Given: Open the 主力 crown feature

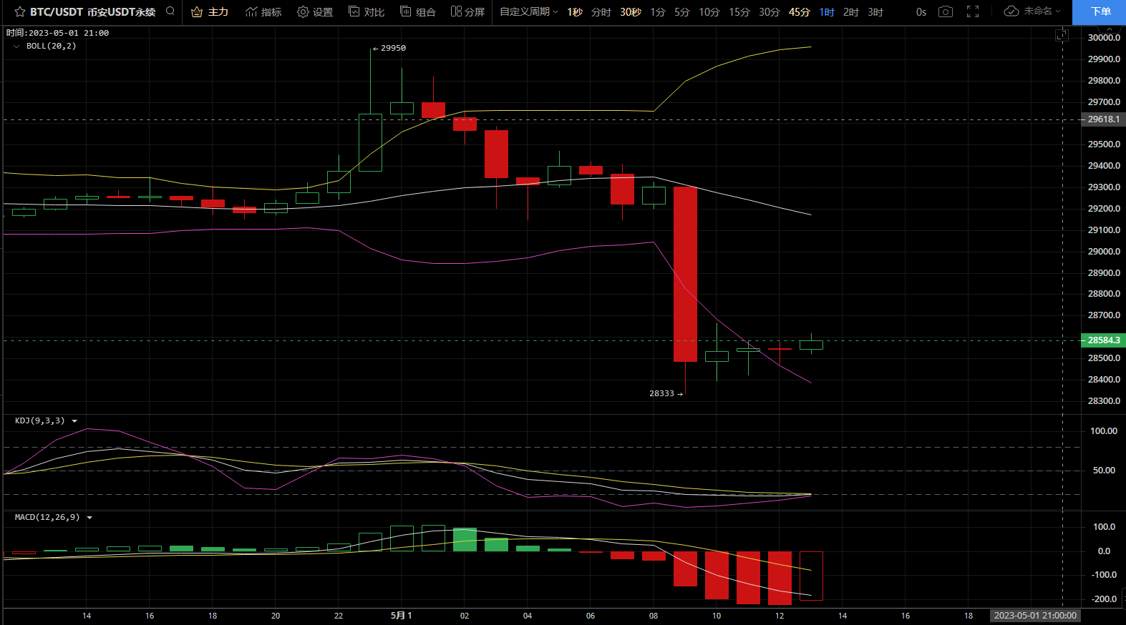Looking at the screenshot, I should point(210,11).
